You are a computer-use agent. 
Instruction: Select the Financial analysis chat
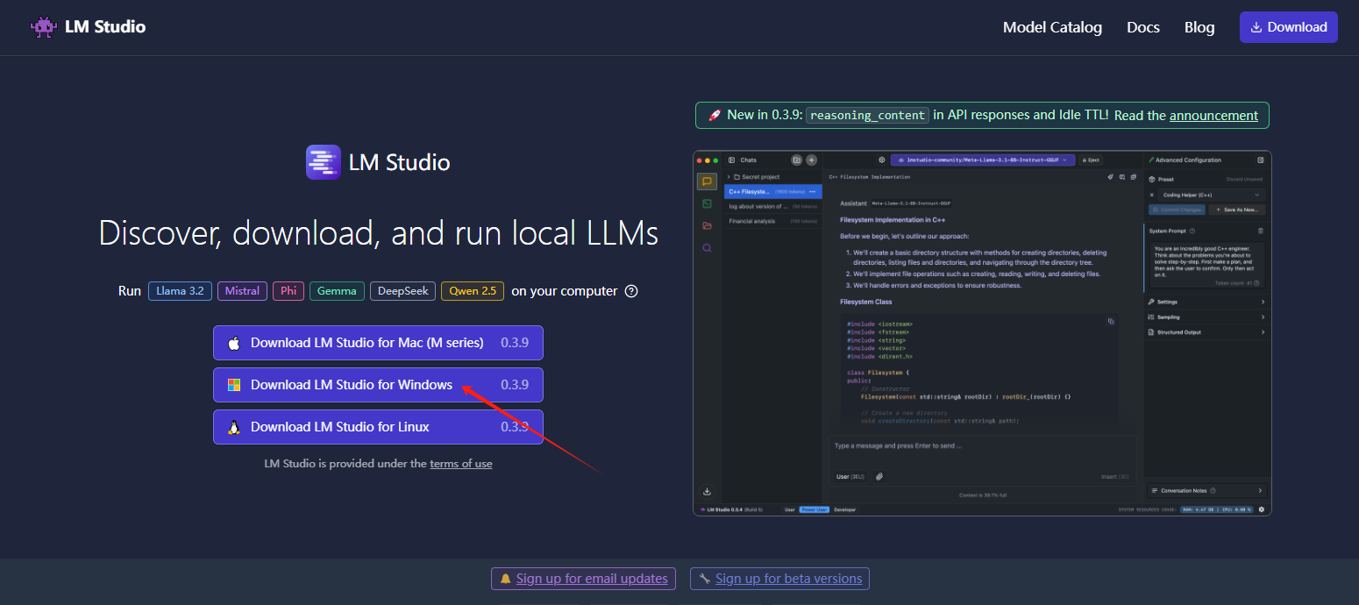[772, 221]
